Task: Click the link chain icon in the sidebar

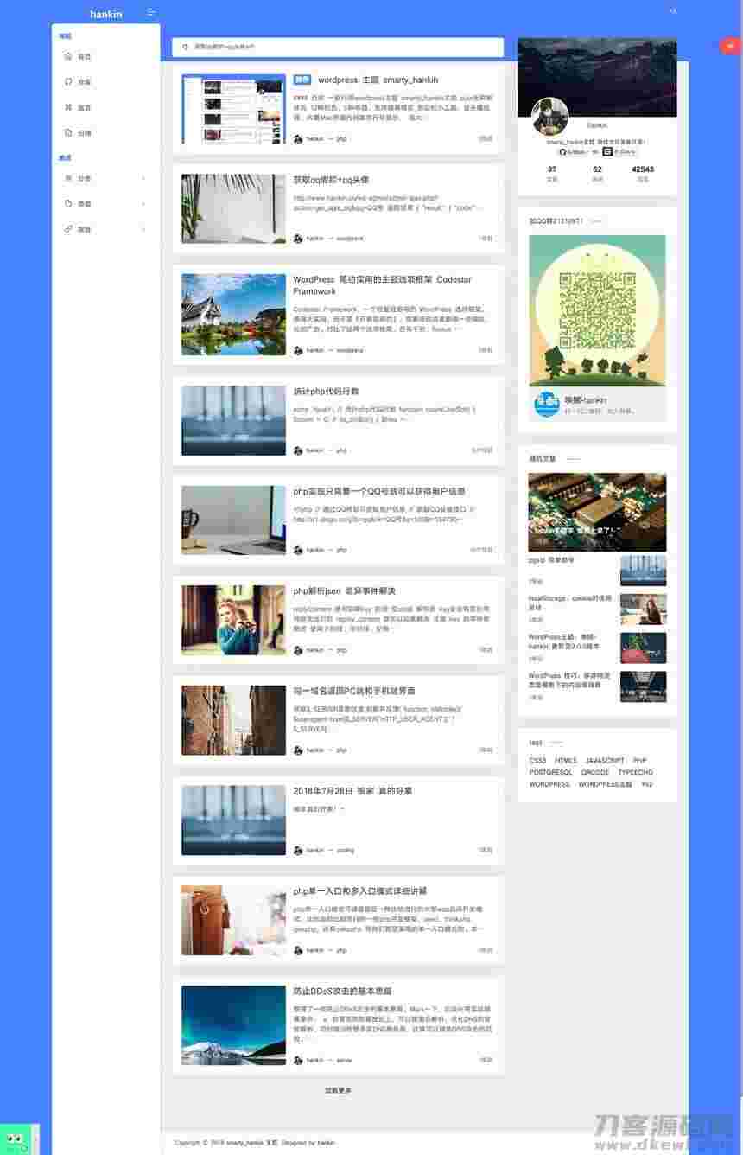Action: click(68, 229)
